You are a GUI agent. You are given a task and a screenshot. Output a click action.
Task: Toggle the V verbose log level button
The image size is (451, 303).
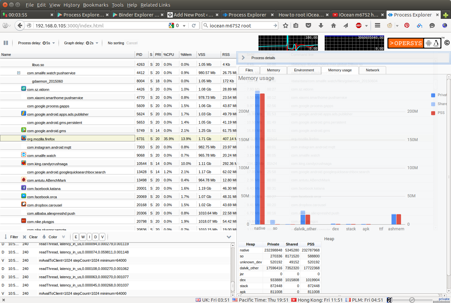pos(102,237)
